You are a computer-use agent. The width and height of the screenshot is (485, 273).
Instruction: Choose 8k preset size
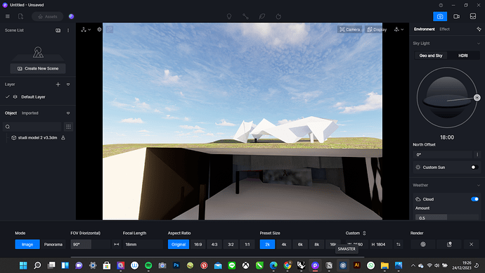click(x=316, y=244)
